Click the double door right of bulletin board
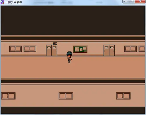The image size is (146, 115). (x=109, y=50)
